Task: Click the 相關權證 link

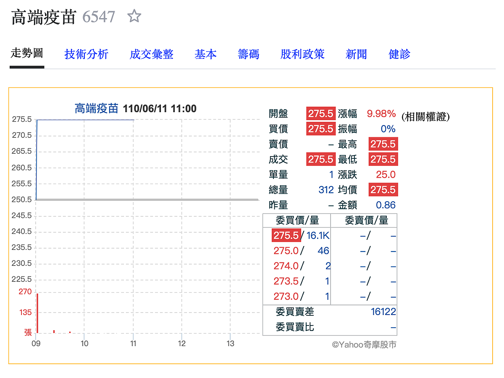Action: (425, 117)
